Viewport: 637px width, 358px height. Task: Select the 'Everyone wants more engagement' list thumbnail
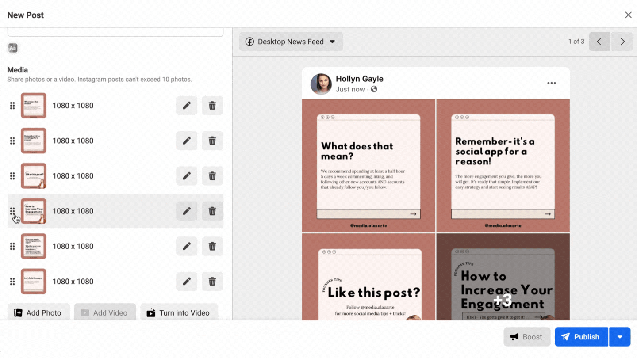click(x=34, y=246)
